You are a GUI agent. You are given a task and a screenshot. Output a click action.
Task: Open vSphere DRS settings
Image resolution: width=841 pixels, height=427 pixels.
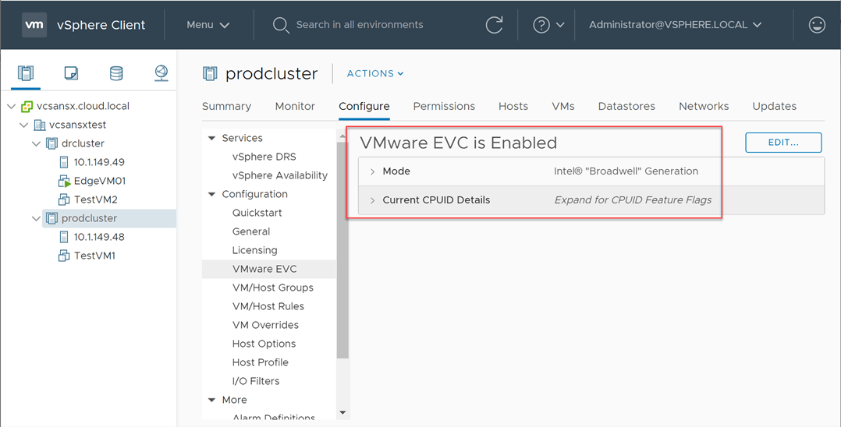pyautogui.click(x=264, y=157)
